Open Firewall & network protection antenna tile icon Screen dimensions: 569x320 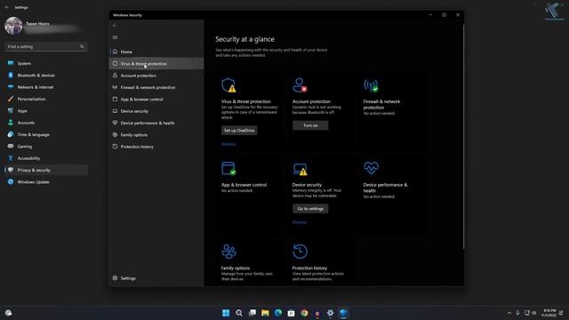[x=371, y=85]
